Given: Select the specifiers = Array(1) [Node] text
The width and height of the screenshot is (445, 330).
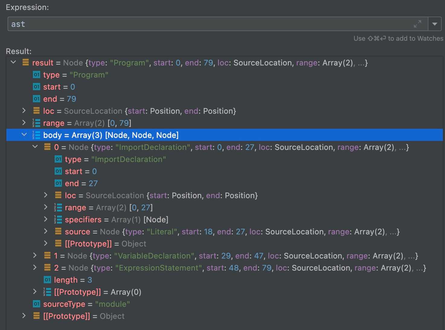Looking at the screenshot, I should tap(117, 220).
